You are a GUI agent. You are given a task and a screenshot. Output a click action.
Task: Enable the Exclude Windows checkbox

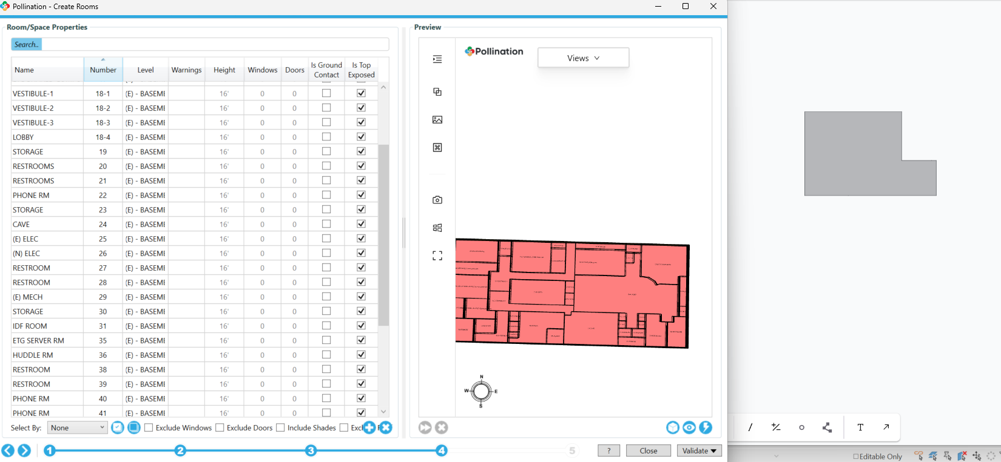(x=149, y=427)
